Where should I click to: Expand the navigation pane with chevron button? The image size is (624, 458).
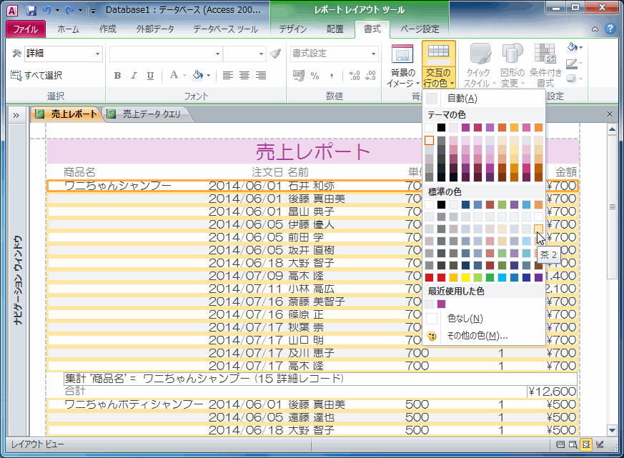tap(16, 114)
